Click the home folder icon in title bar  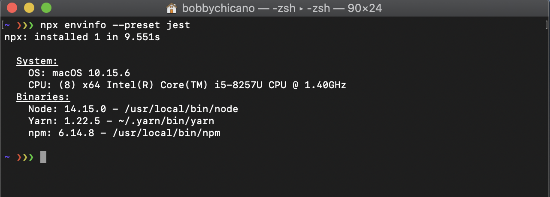coord(172,8)
